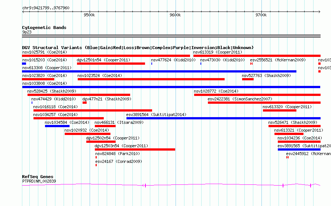Image resolution: width=331 pixels, height=206 pixels.
Task: Click nsv526471 (Shaikh2009) label
Action: tap(293, 122)
